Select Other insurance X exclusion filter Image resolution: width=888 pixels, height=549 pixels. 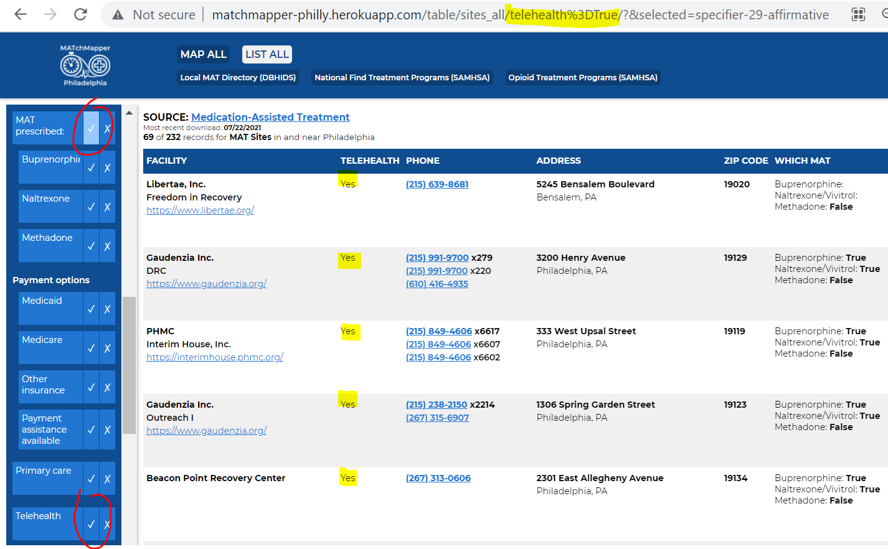(x=107, y=387)
